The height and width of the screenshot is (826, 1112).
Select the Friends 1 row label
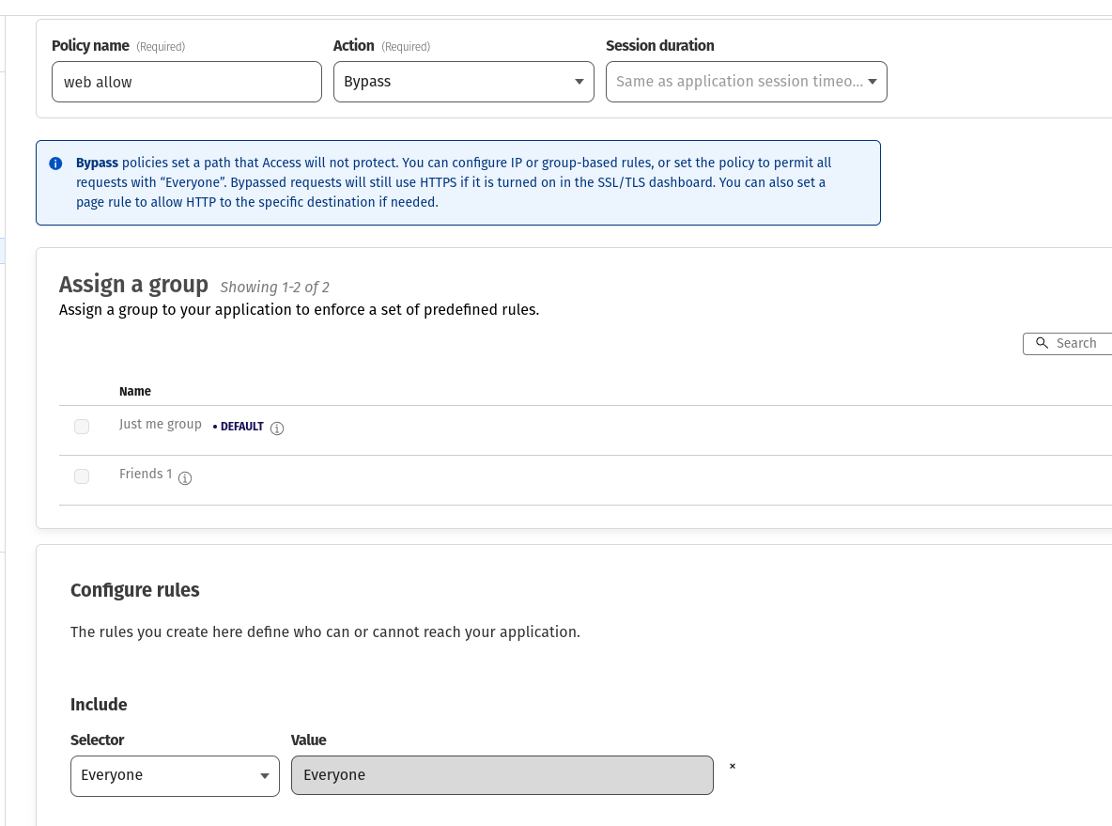click(146, 475)
